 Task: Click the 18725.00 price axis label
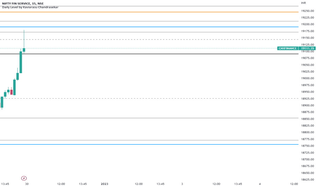tap(307, 152)
